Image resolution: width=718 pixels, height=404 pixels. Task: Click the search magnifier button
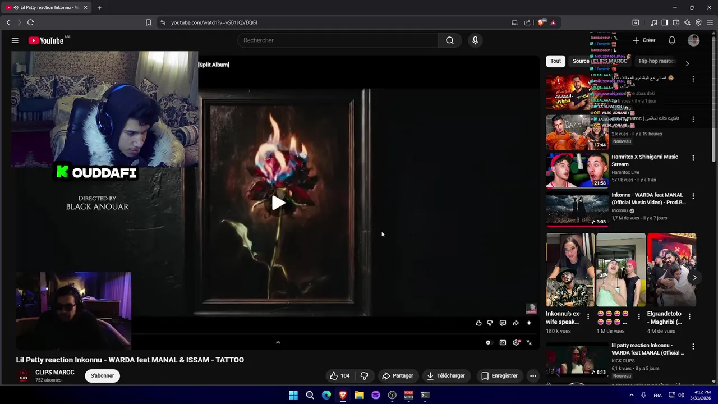[x=450, y=40]
